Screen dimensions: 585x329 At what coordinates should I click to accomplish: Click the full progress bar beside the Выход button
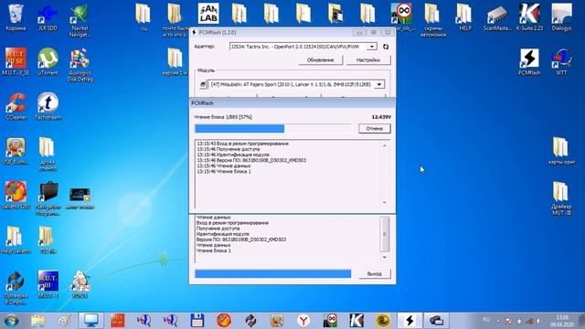coord(273,274)
